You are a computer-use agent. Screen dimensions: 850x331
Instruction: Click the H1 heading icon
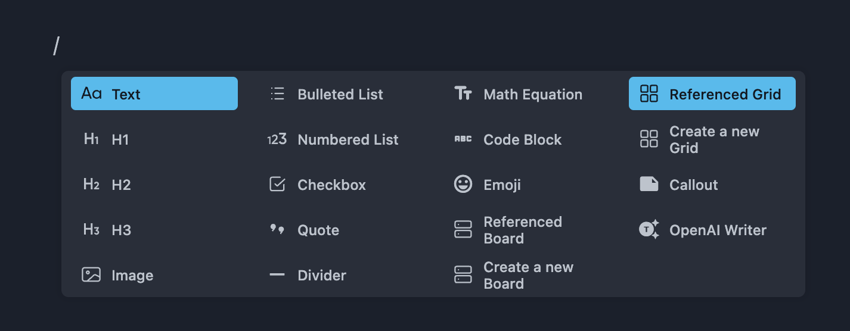[91, 139]
